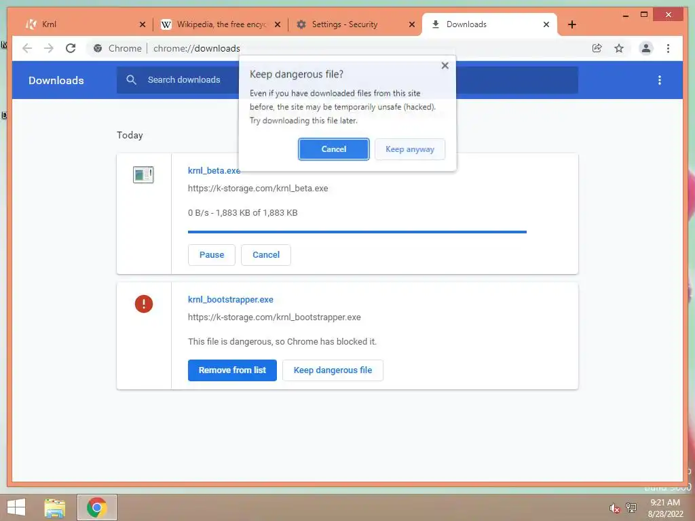Screen dimensions: 695x521
Task: Click Cancel in the dangerous file dialog
Action: (x=334, y=149)
